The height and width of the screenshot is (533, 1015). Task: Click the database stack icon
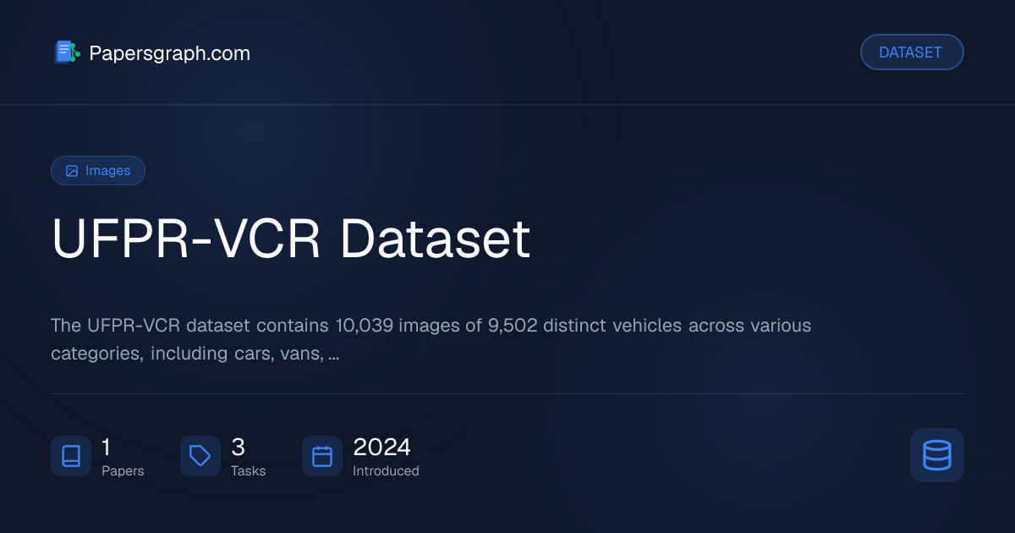pos(937,455)
